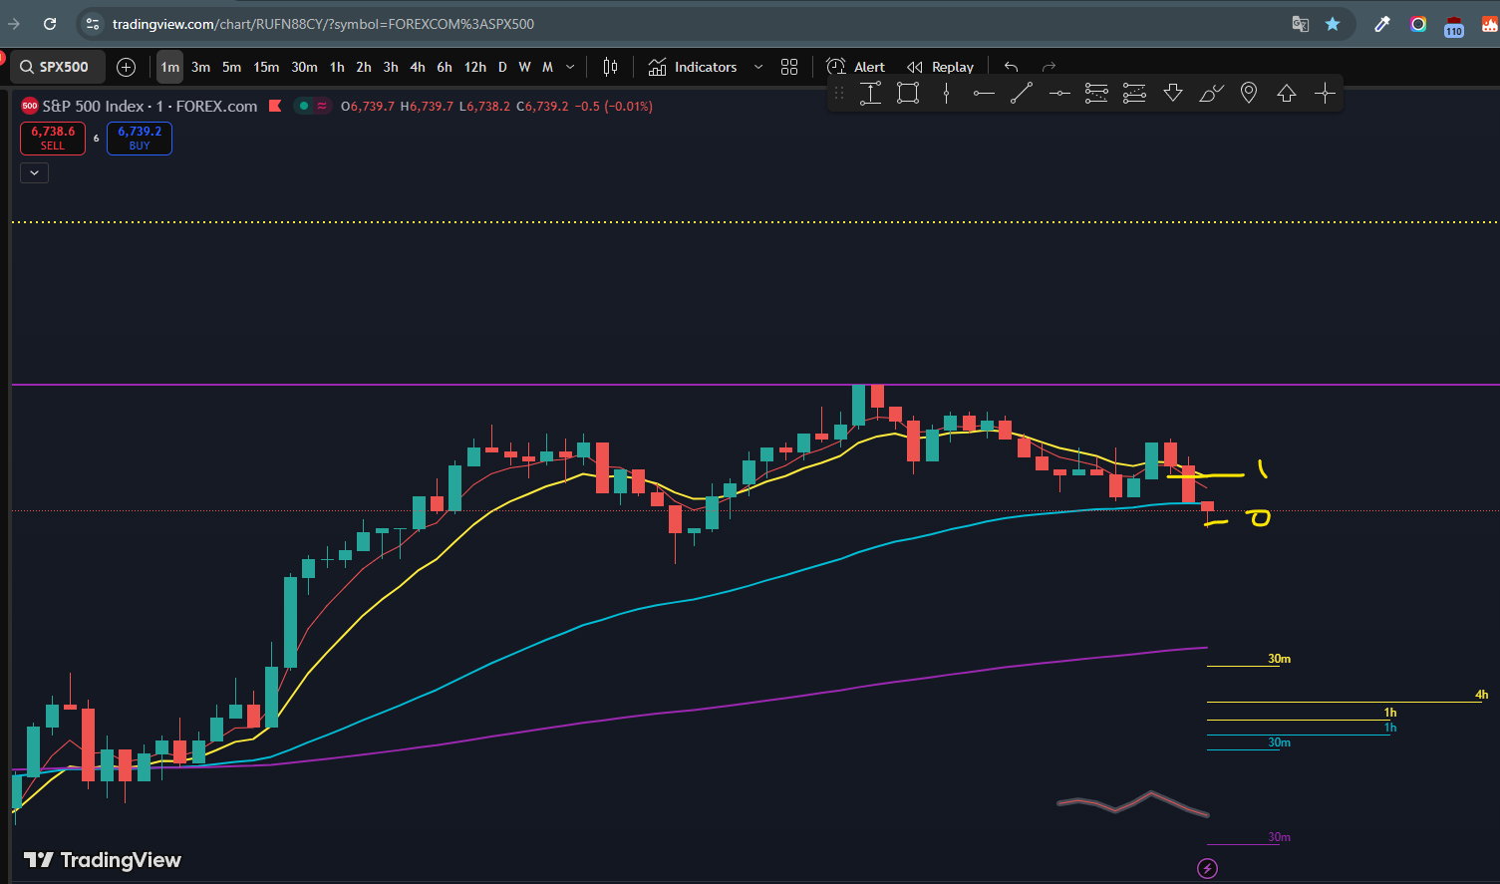Open the SPX500 symbol search

[x=57, y=67]
